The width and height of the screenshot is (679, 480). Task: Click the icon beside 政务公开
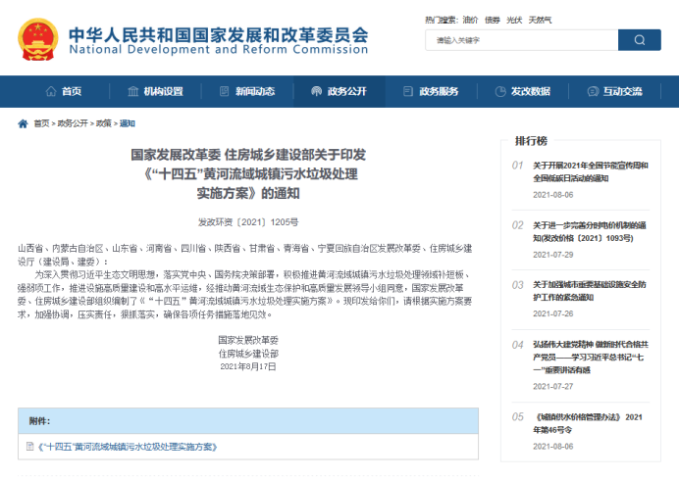tap(317, 91)
